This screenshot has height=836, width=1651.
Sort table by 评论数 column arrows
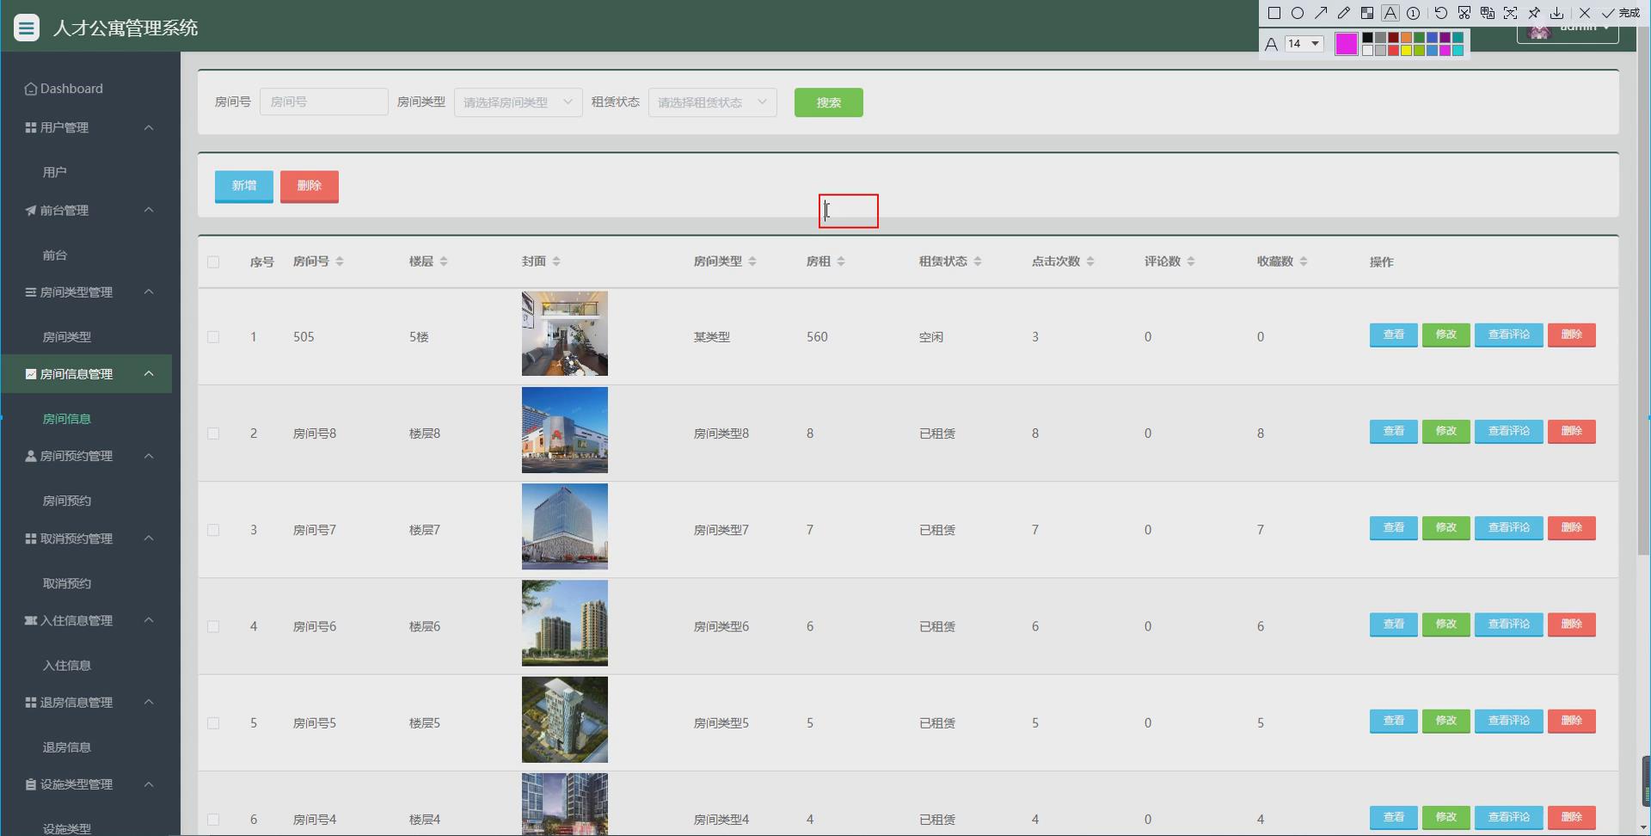coord(1191,261)
